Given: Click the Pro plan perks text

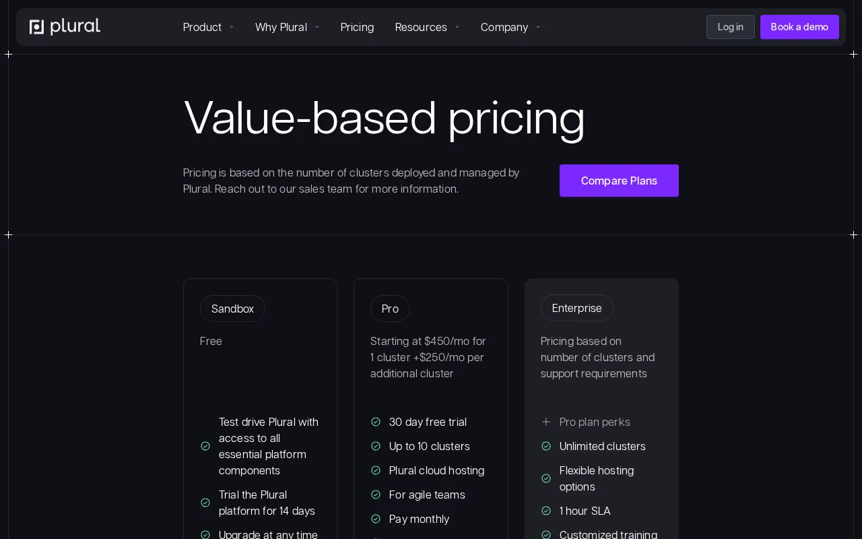Looking at the screenshot, I should 595,422.
